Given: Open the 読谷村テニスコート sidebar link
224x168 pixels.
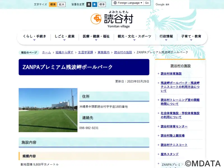Looking at the screenshot, I should tap(174, 145).
